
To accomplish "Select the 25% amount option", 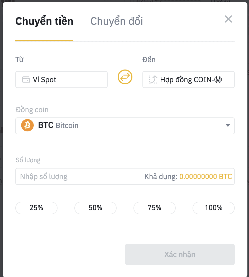I will point(36,208).
